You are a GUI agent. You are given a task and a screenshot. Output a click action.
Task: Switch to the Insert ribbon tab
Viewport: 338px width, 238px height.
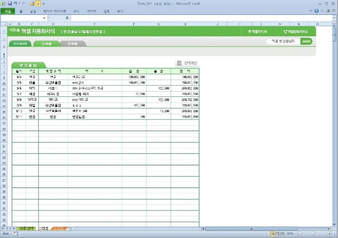click(33, 11)
